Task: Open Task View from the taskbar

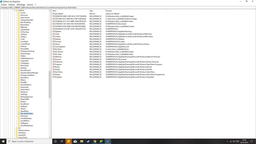Action: pos(62,141)
